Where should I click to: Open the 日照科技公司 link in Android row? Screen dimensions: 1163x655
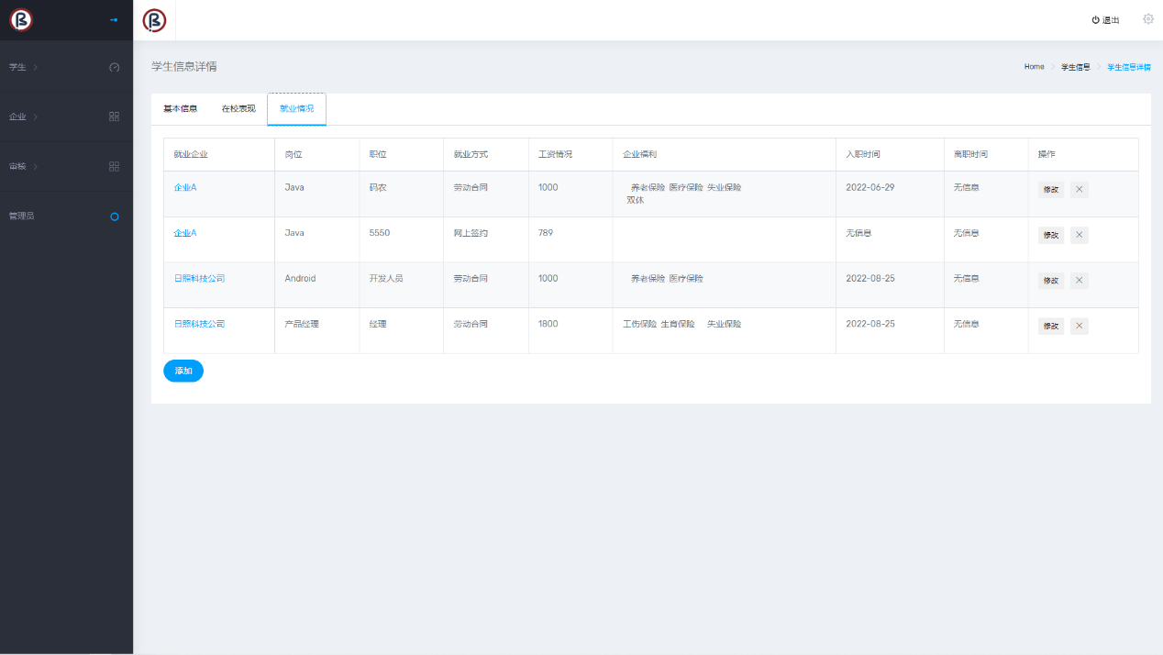199,278
